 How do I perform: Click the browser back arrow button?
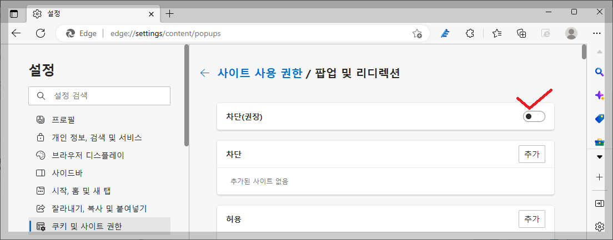16,33
